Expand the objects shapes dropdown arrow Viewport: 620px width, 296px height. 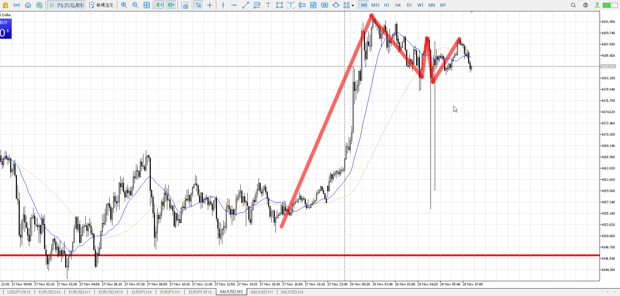pos(353,6)
